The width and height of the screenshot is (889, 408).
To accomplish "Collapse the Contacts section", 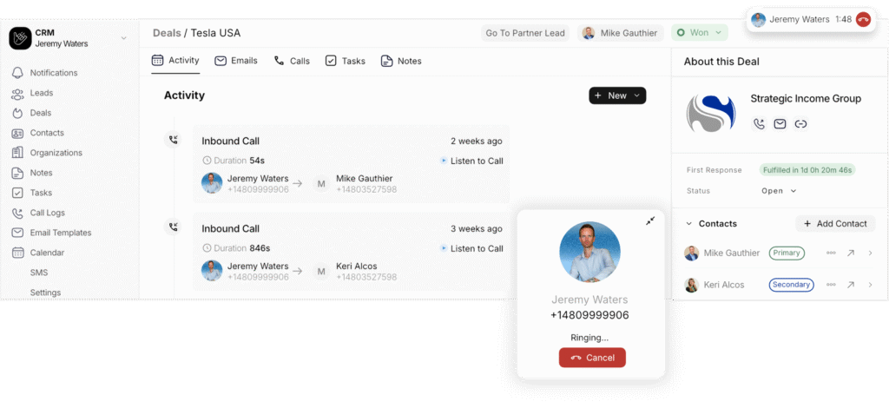I will (688, 224).
